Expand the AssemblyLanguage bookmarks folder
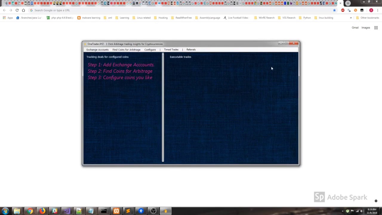Image resolution: width=382 pixels, height=215 pixels. point(207,18)
